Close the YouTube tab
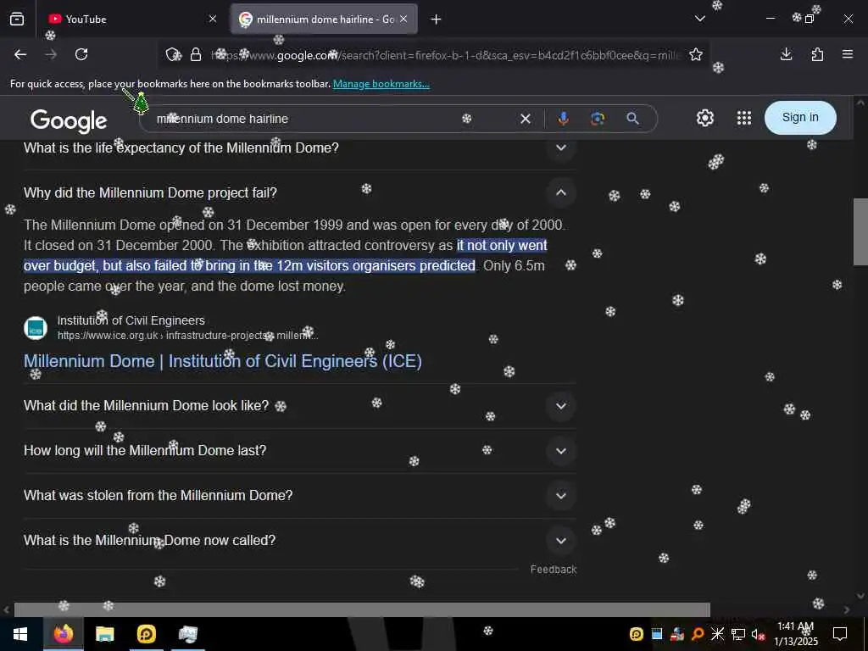The height and width of the screenshot is (651, 868). point(213,19)
